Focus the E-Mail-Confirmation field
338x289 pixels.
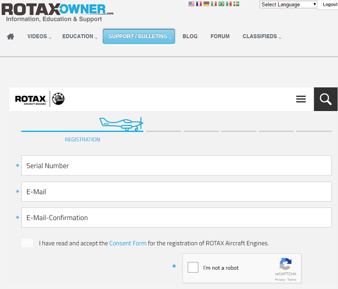point(177,217)
